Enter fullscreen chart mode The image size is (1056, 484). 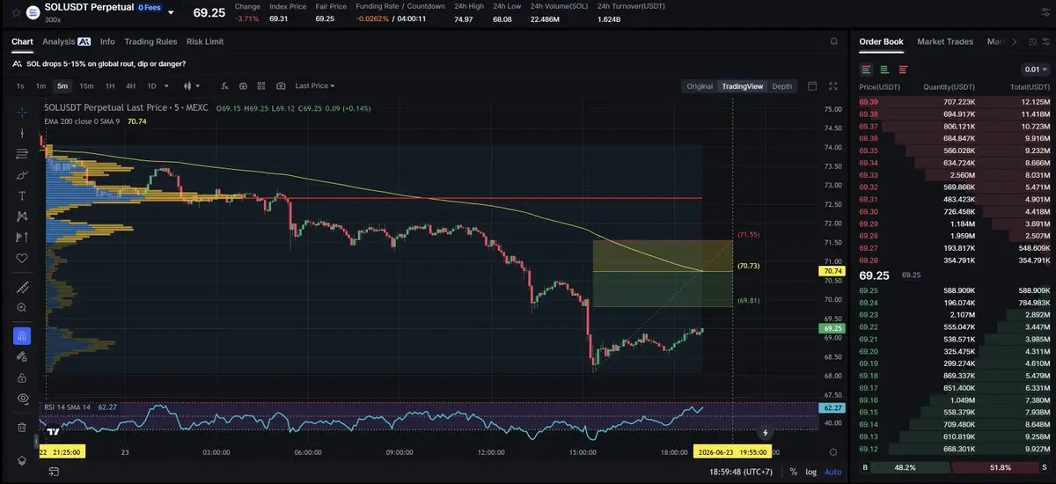pos(832,86)
